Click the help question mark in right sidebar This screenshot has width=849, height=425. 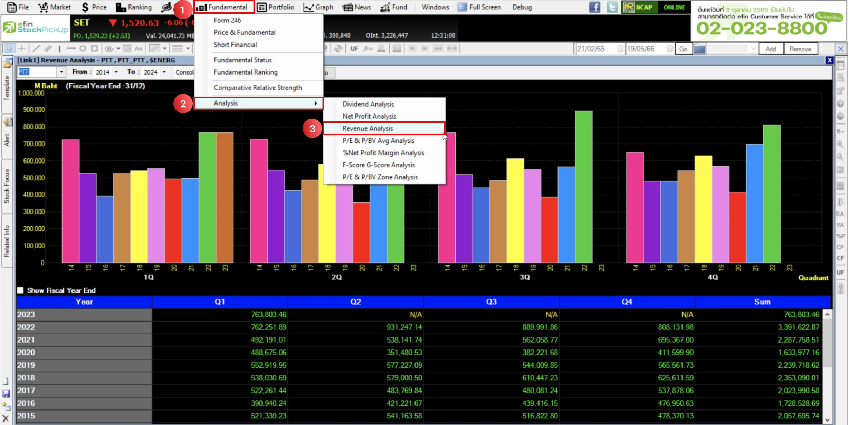point(840,288)
